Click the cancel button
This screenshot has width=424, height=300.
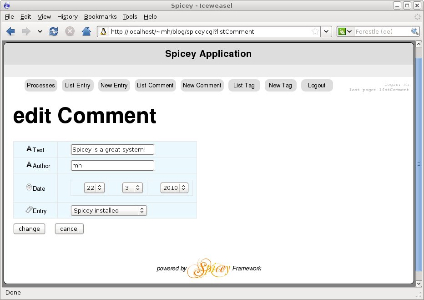[x=69, y=229]
